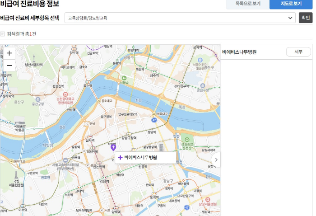
Task: Click route 47 shield near 영동대교
Action: [x=154, y=120]
